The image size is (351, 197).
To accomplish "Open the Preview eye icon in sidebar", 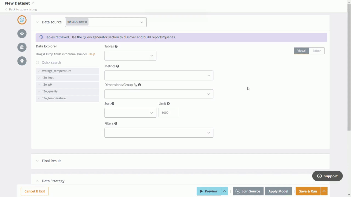I will 22,33.
